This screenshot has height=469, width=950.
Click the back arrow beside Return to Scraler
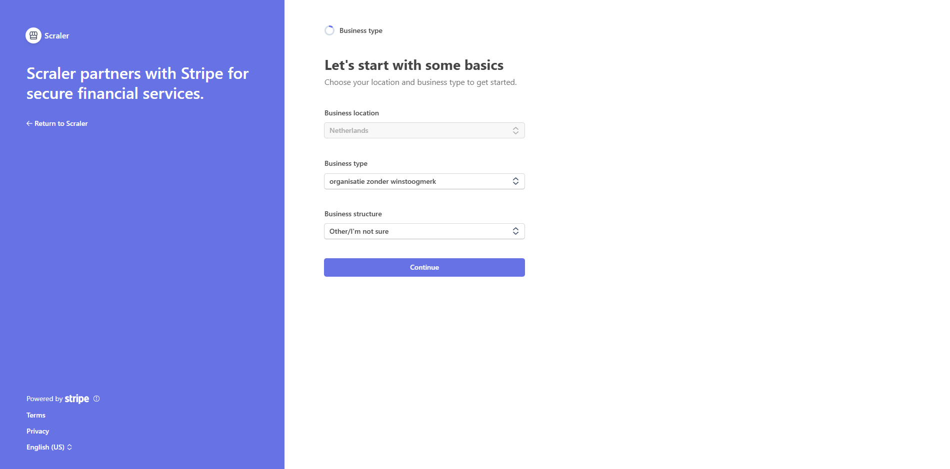29,123
